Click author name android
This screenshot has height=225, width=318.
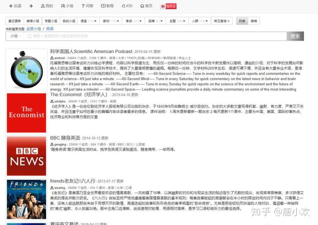[x=60, y=58]
